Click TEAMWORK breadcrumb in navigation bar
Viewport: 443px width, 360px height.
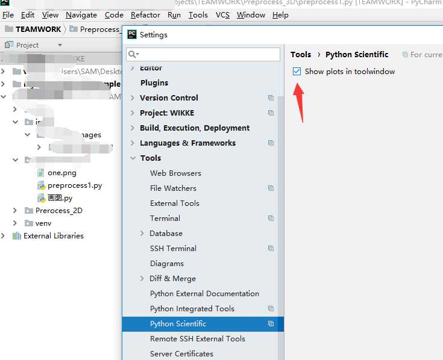click(x=38, y=29)
